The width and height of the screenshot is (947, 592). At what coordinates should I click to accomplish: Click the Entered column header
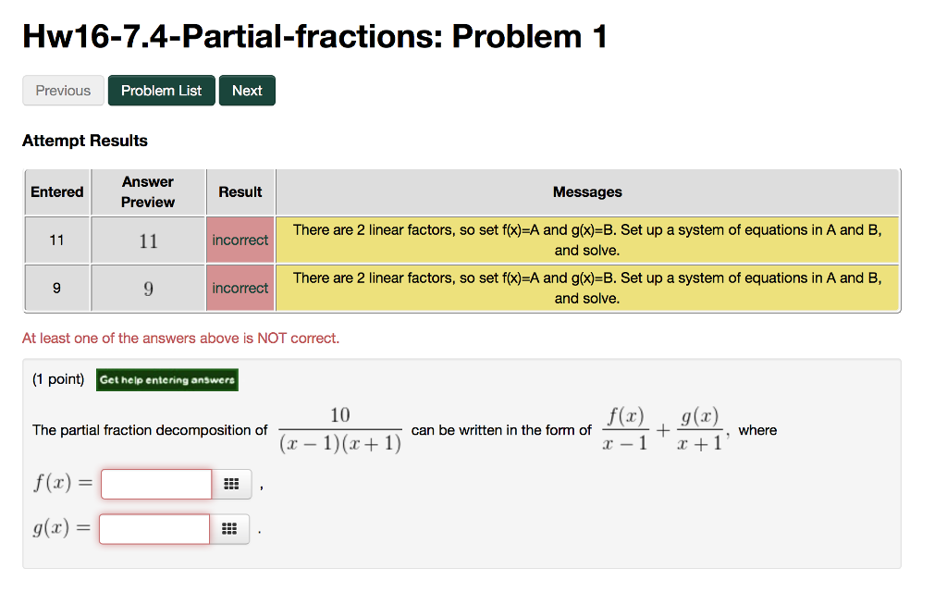point(56,191)
